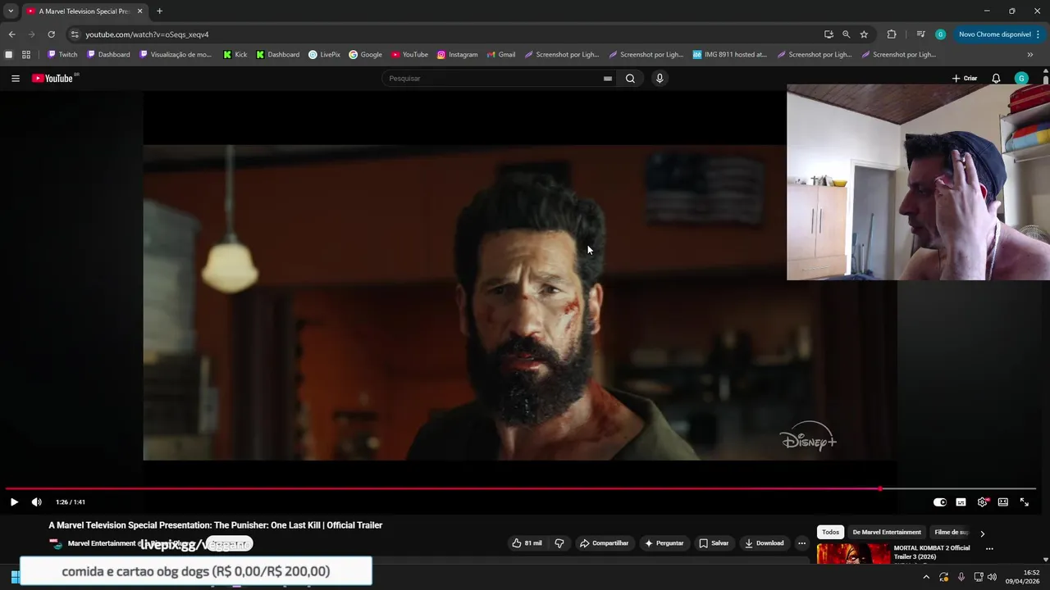Click the install/cast icon in address bar
Image resolution: width=1050 pixels, height=590 pixels.
point(829,34)
